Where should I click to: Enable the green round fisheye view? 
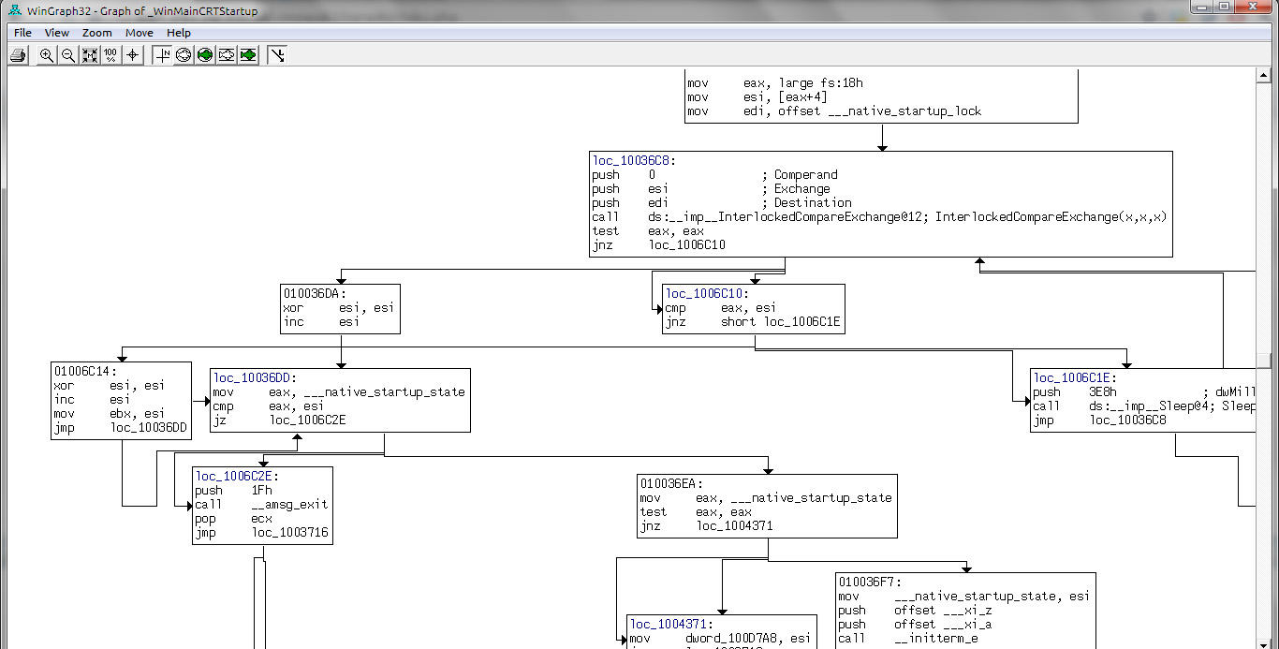[x=204, y=55]
